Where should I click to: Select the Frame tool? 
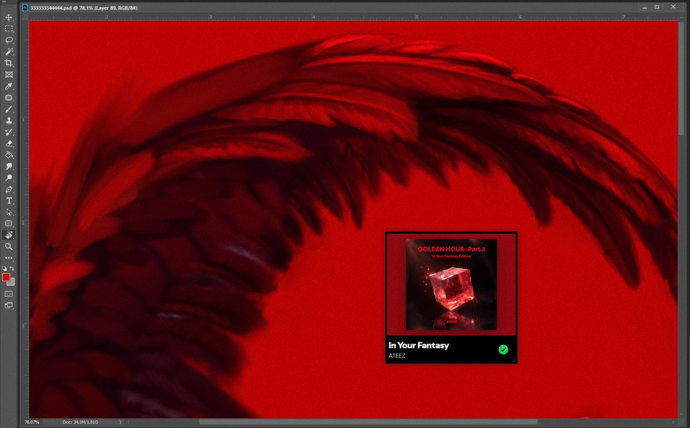(x=9, y=75)
